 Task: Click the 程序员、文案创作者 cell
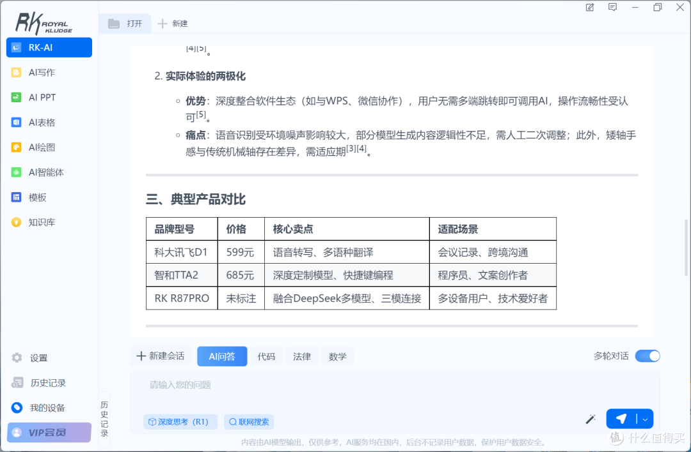(493, 275)
